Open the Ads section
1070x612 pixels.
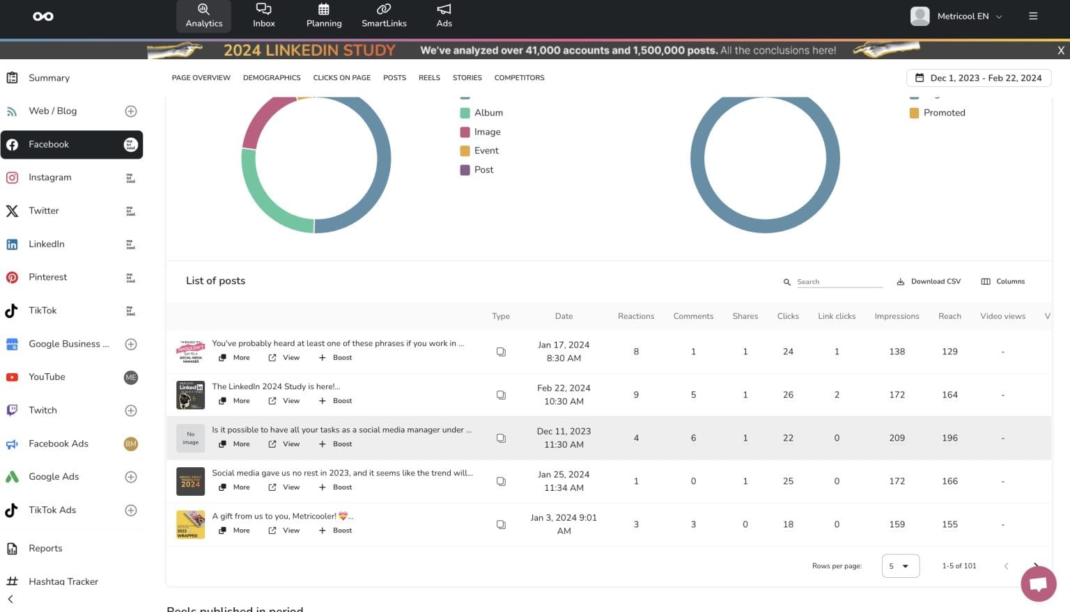pyautogui.click(x=444, y=15)
